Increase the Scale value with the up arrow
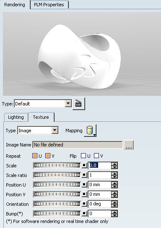Screen dimensions: 161x228 tap(114, 164)
